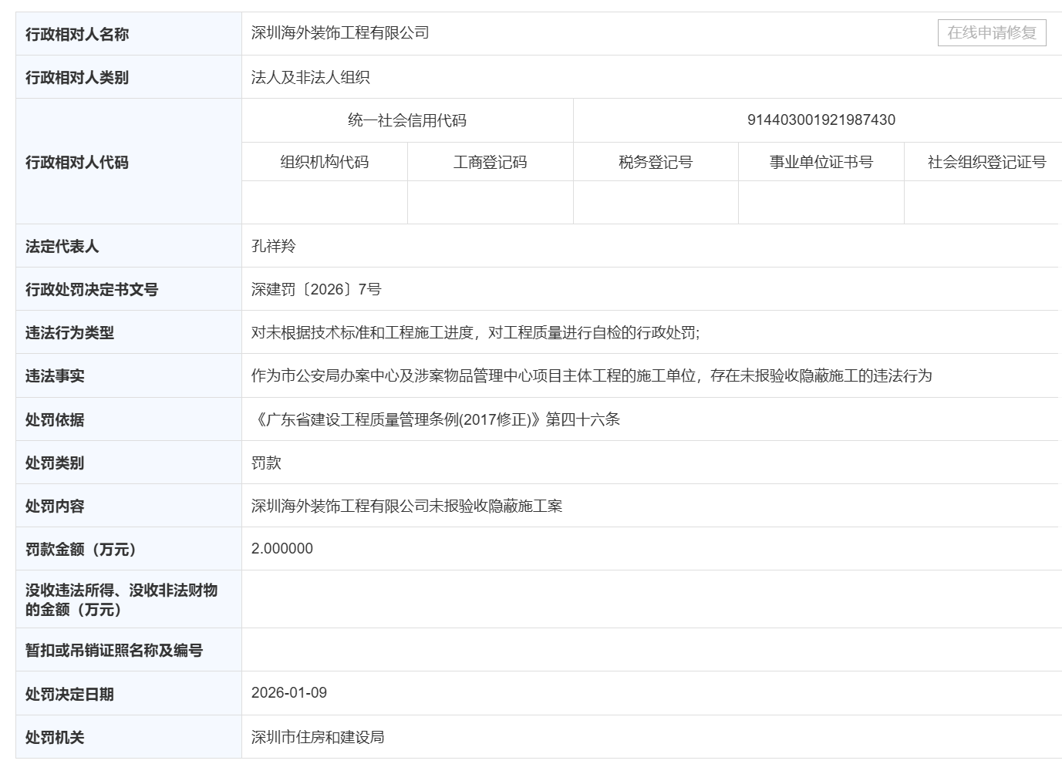Click the 行政相对人类别 label
Image resolution: width=1062 pixels, height=774 pixels.
point(77,77)
